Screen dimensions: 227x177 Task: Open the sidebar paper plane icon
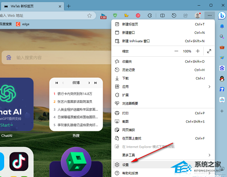(222, 58)
